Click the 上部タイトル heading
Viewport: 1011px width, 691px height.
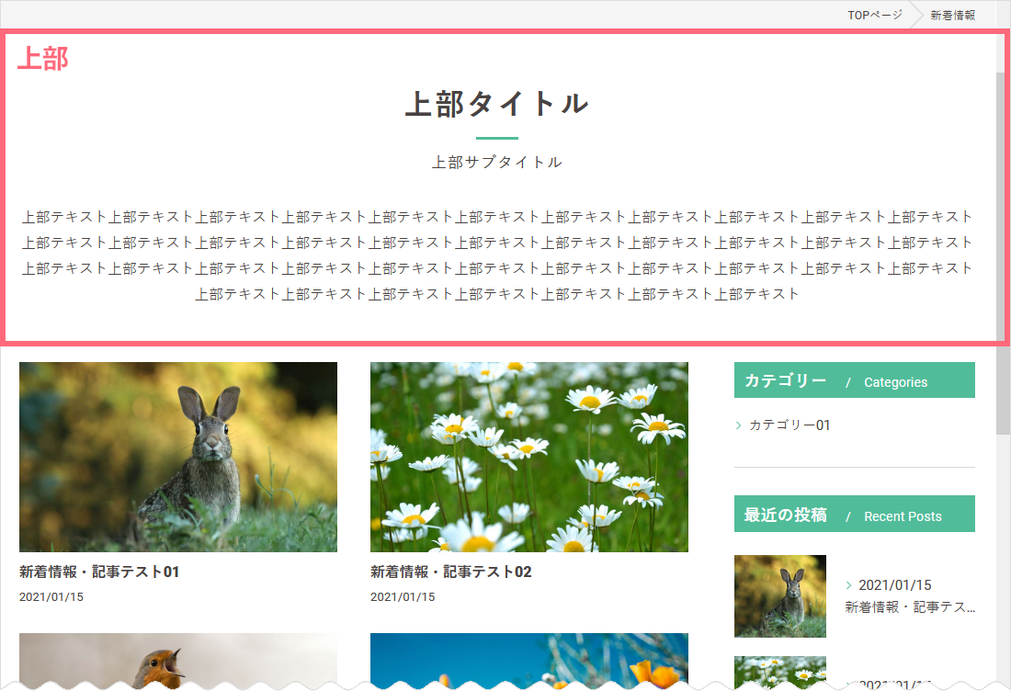point(496,104)
